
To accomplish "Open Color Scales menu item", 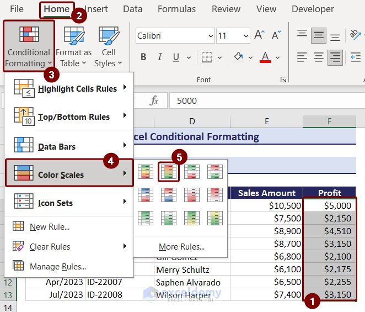I will (69, 173).
